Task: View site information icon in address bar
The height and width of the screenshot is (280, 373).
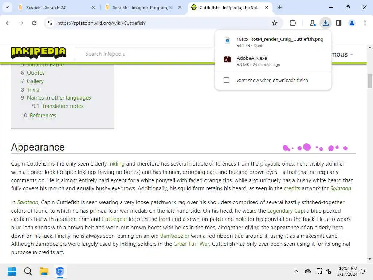Action: pos(50,23)
